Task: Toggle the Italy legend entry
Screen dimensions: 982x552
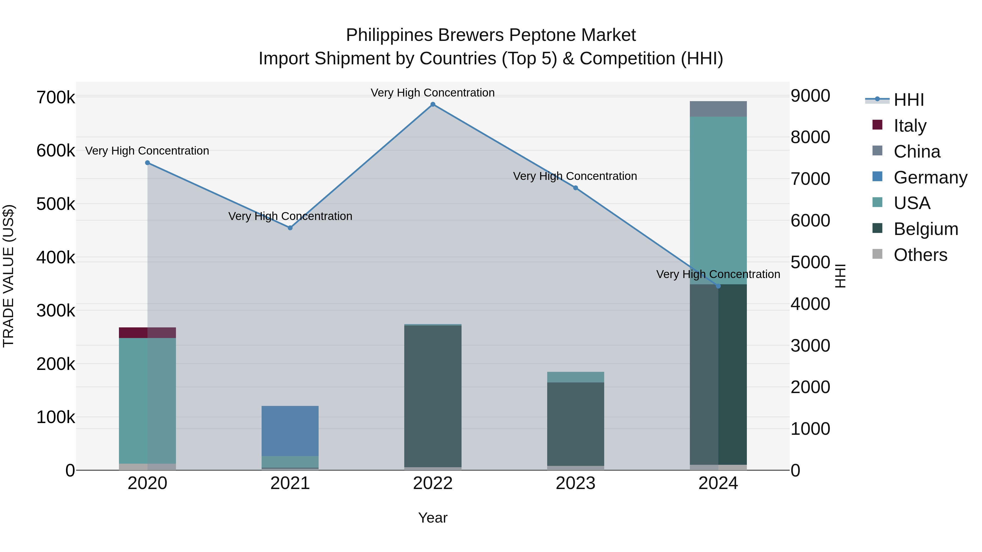Action: coord(899,125)
